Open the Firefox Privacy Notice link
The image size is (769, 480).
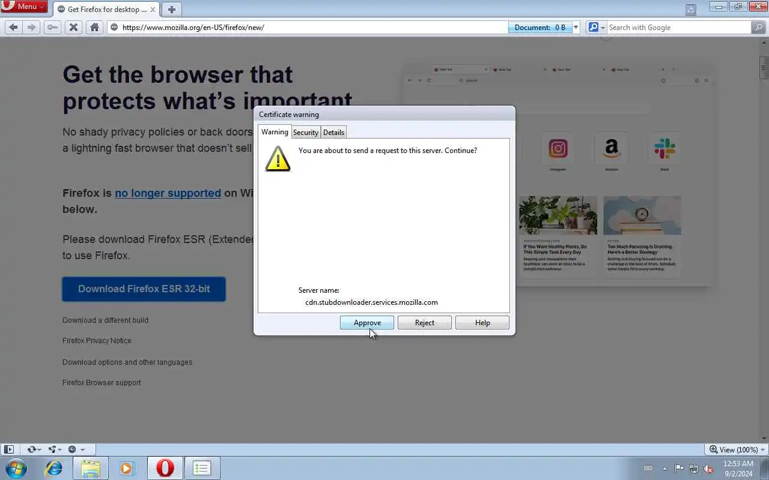click(x=97, y=341)
